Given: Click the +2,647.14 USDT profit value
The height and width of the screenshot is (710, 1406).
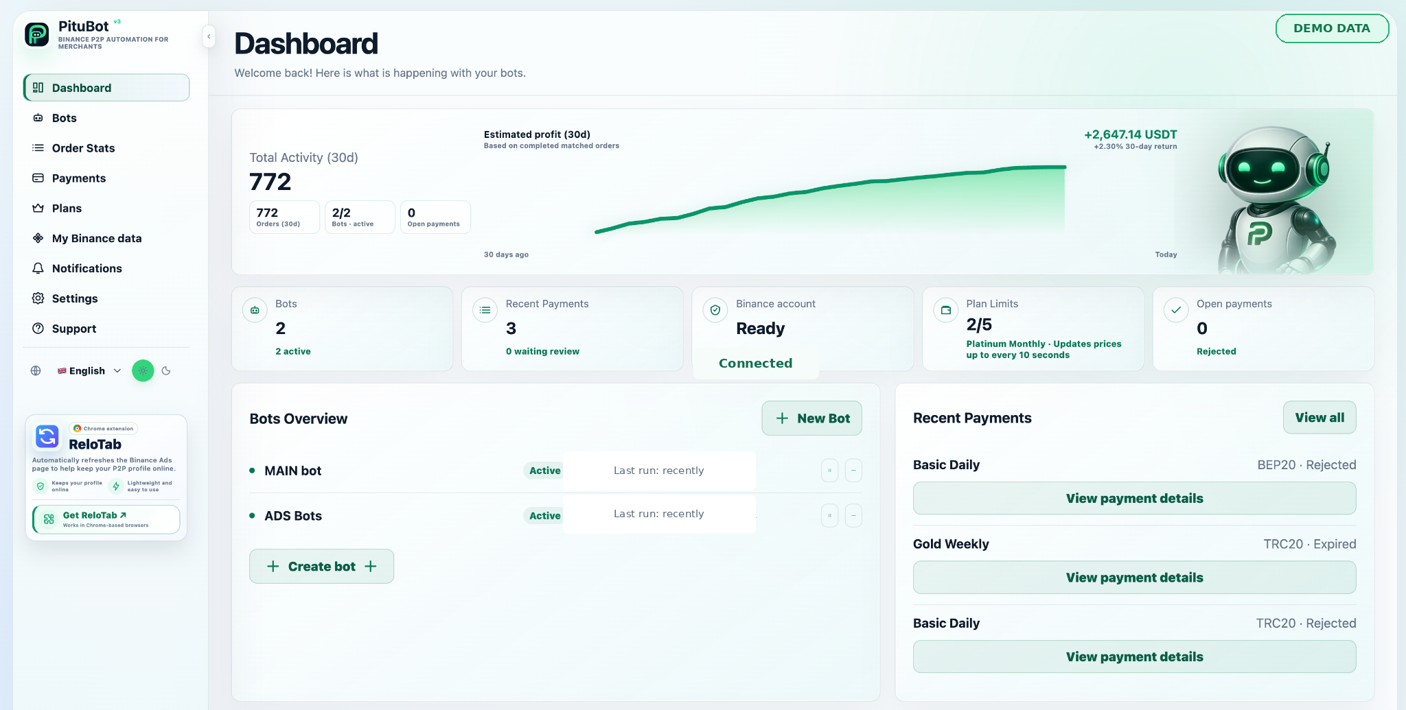Looking at the screenshot, I should 1130,134.
